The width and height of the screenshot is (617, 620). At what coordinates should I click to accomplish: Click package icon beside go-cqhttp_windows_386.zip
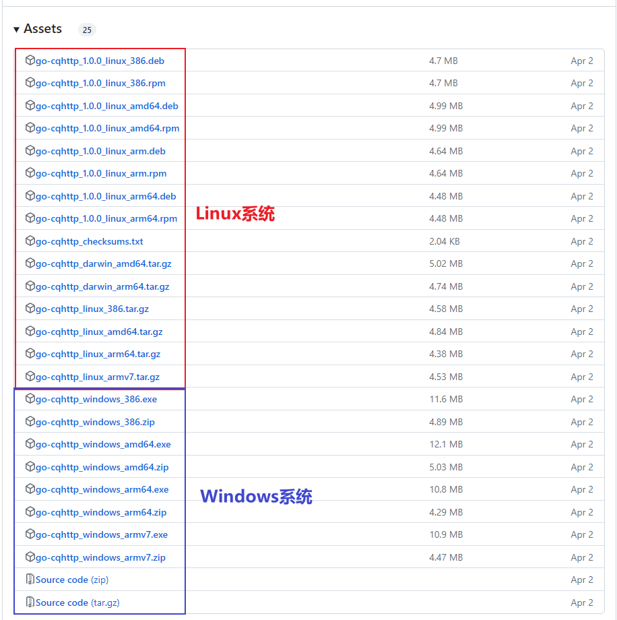click(30, 421)
